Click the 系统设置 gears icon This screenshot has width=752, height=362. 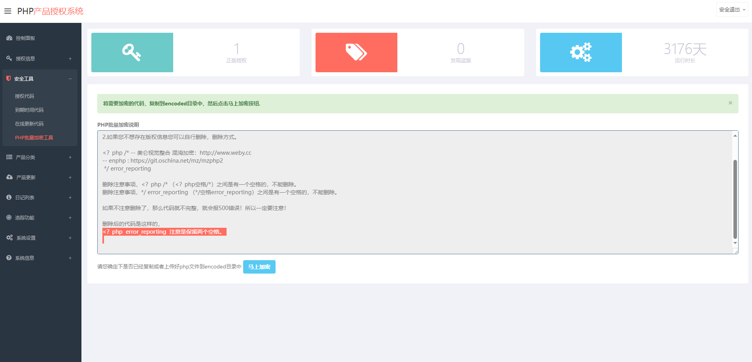9,238
